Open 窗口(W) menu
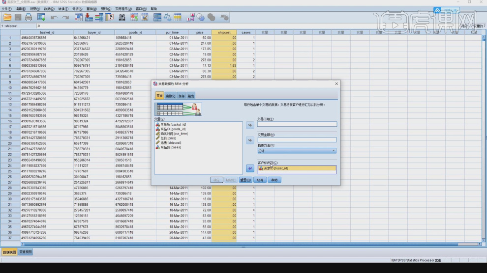 (141, 9)
